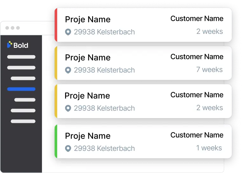Open Customer Name on the red-striped card
The width and height of the screenshot is (242, 173).
[197, 19]
